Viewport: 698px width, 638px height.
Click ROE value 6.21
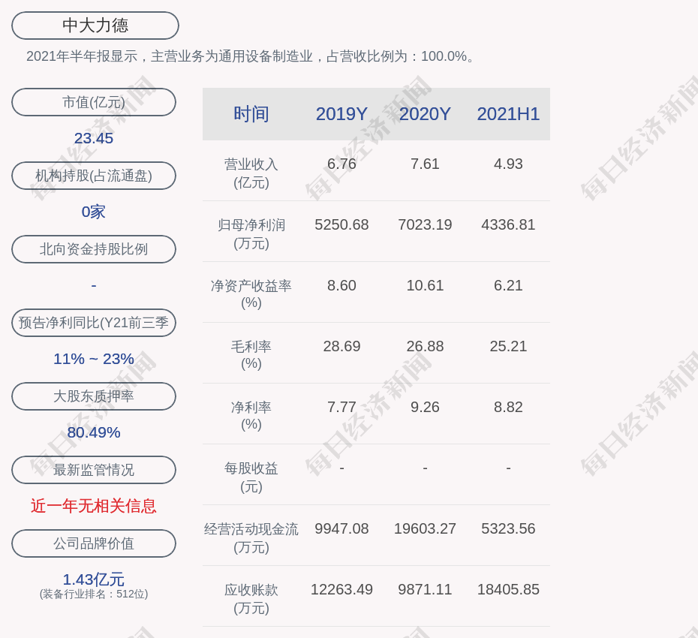(508, 285)
